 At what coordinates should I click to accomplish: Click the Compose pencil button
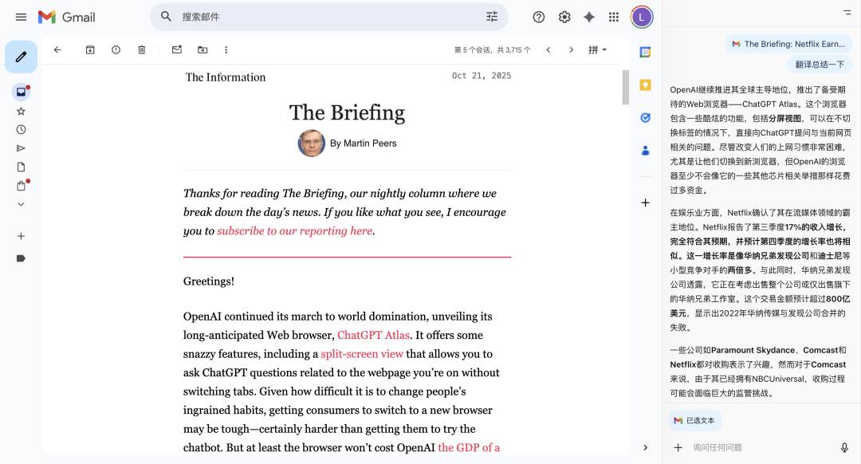(21, 57)
